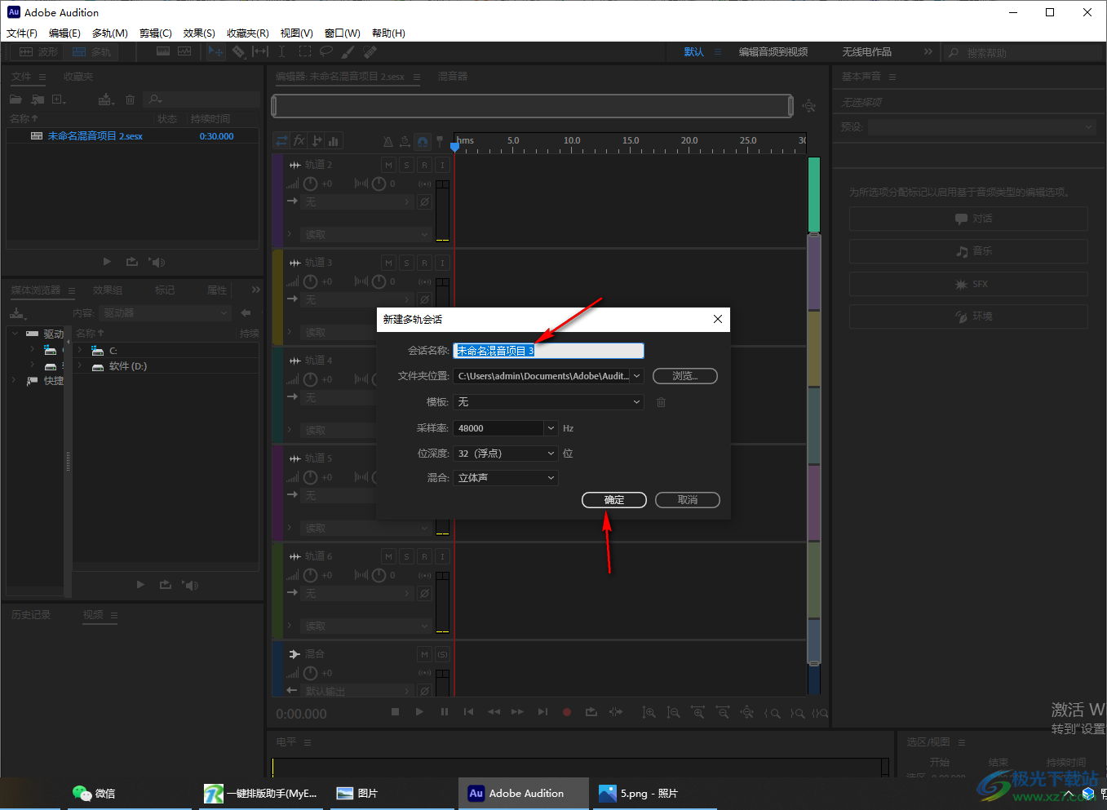Switch to Waveform view

click(x=38, y=51)
